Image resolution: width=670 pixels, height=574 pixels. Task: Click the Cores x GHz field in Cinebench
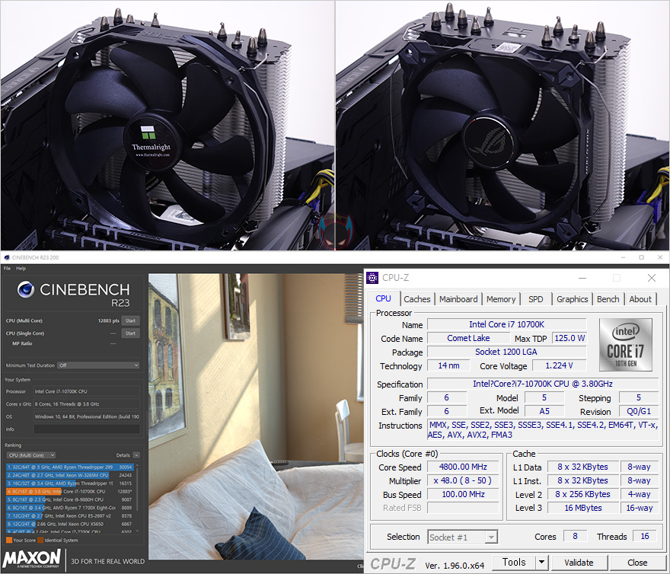click(x=87, y=404)
